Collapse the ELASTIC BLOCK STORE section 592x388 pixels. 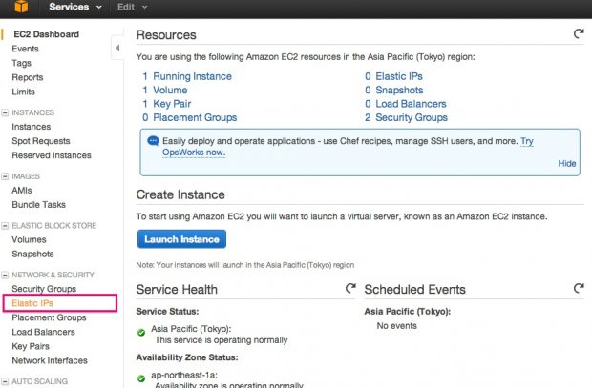[6, 225]
